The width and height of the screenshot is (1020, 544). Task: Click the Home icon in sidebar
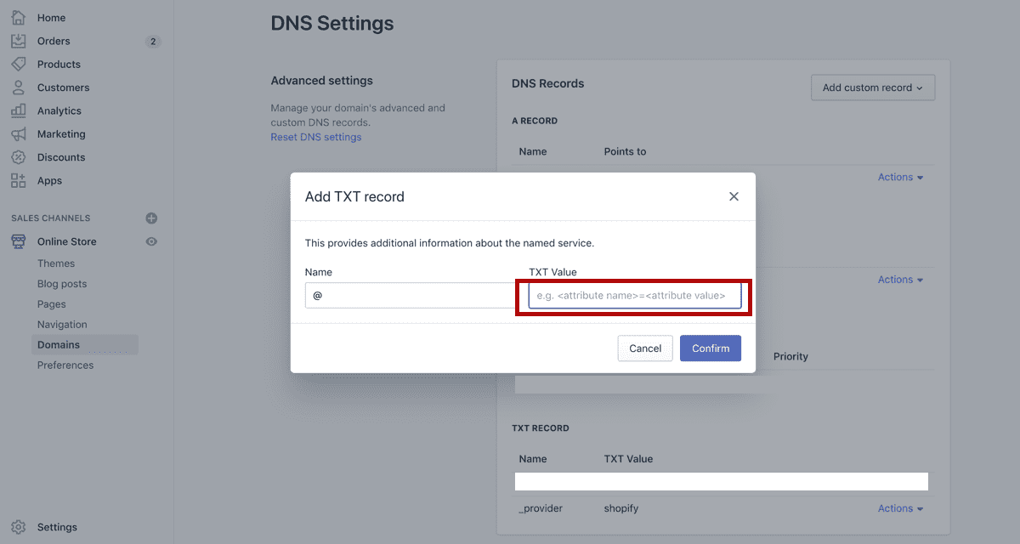[18, 17]
